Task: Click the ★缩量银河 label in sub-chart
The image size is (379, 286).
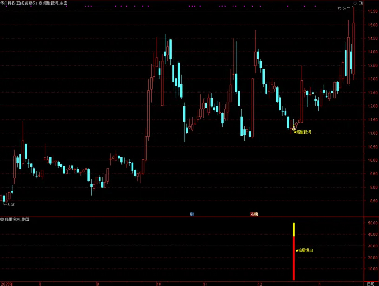Action: point(304,251)
